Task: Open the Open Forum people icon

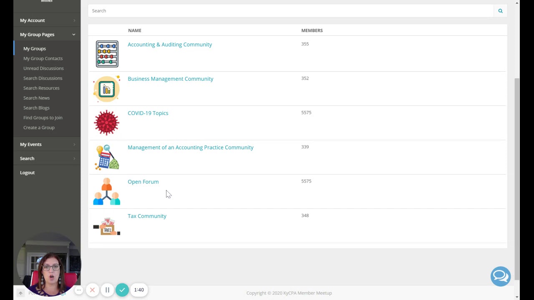Action: tap(107, 192)
